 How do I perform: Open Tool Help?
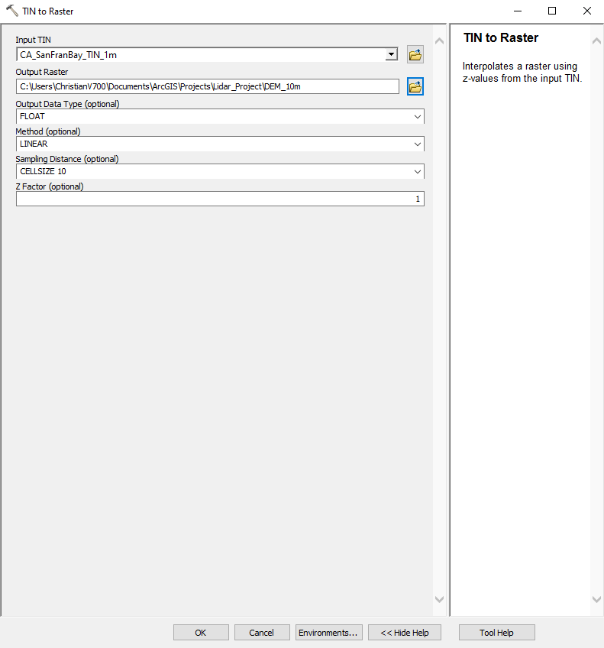coord(496,632)
